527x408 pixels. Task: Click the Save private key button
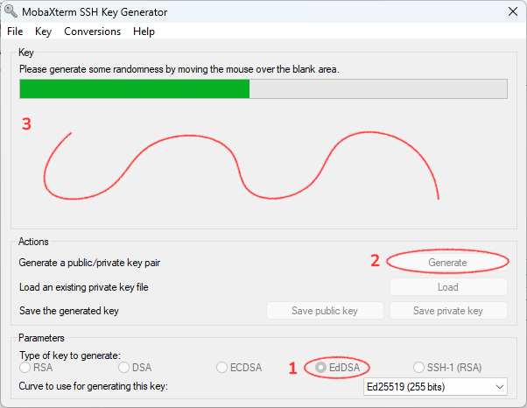(448, 311)
